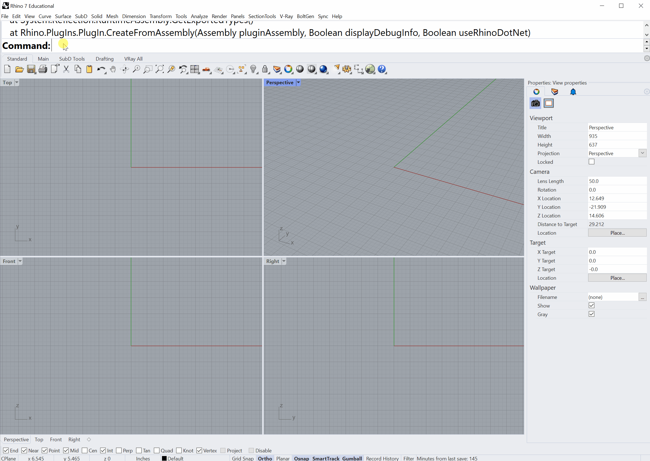Click the four-viewport layout icon
The height and width of the screenshot is (461, 650).
[x=194, y=69]
